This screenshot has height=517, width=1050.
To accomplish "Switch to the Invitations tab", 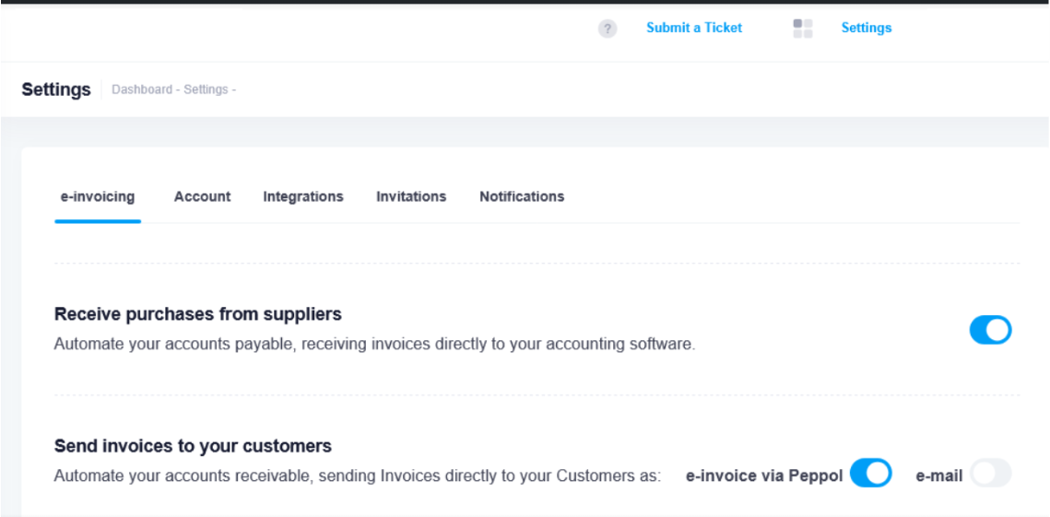I will coord(411,196).
